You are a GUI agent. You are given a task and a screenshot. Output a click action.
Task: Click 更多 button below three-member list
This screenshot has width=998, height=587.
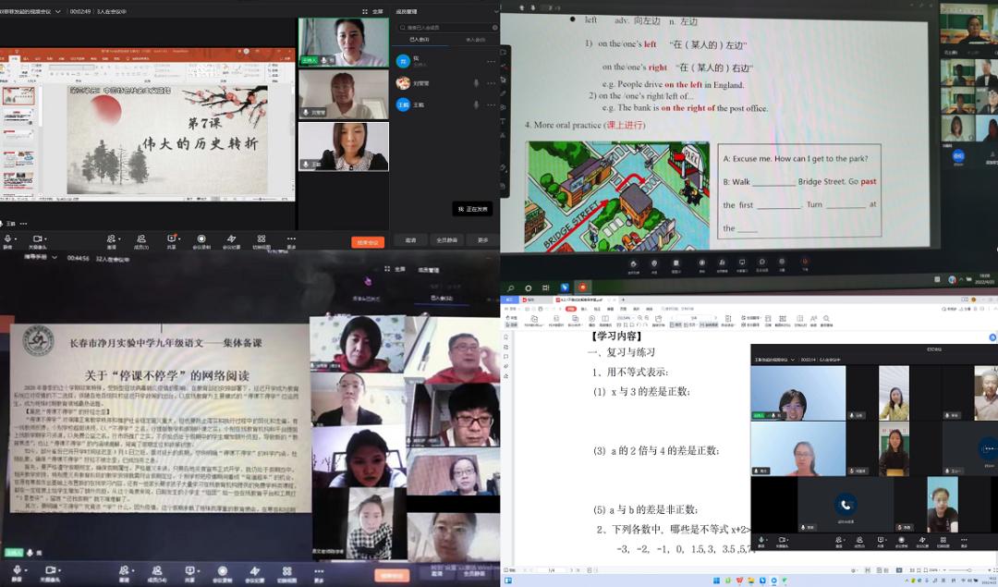482,240
